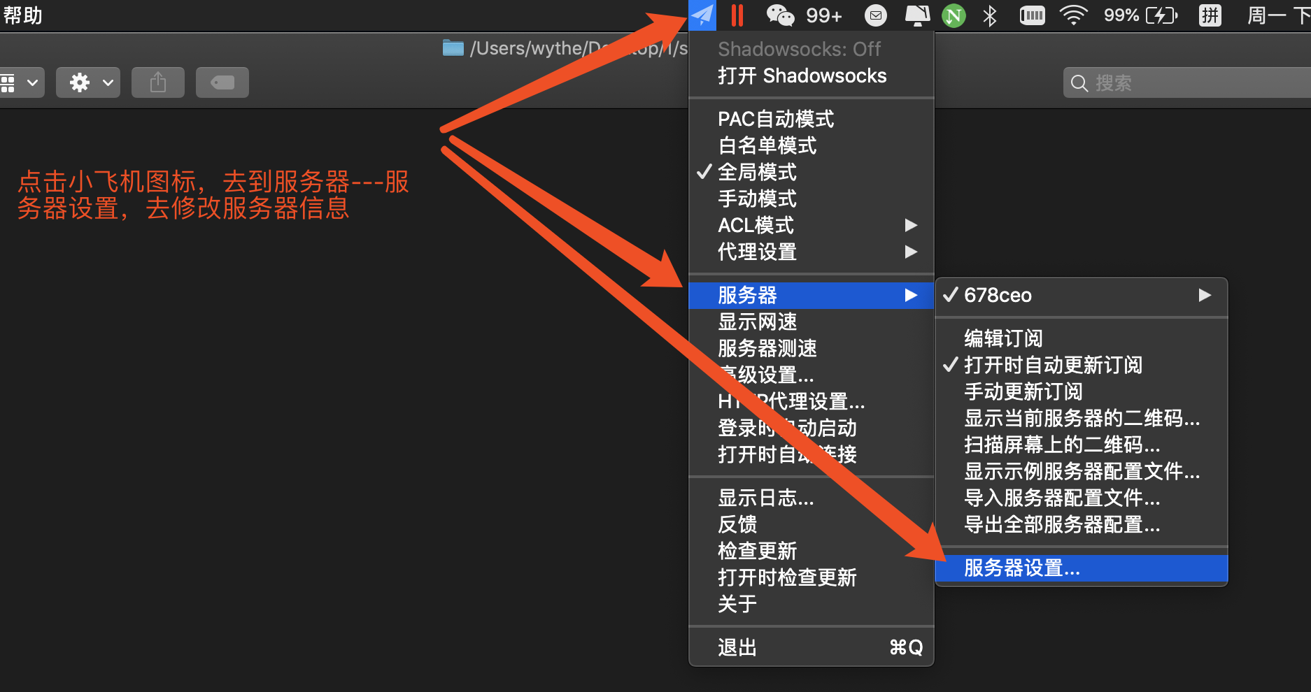Click 退出 to quit Shadowsocks
This screenshot has height=692, width=1311.
(812, 647)
